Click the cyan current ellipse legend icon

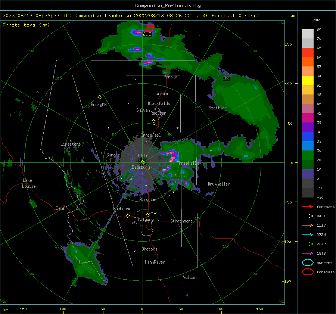308,262
